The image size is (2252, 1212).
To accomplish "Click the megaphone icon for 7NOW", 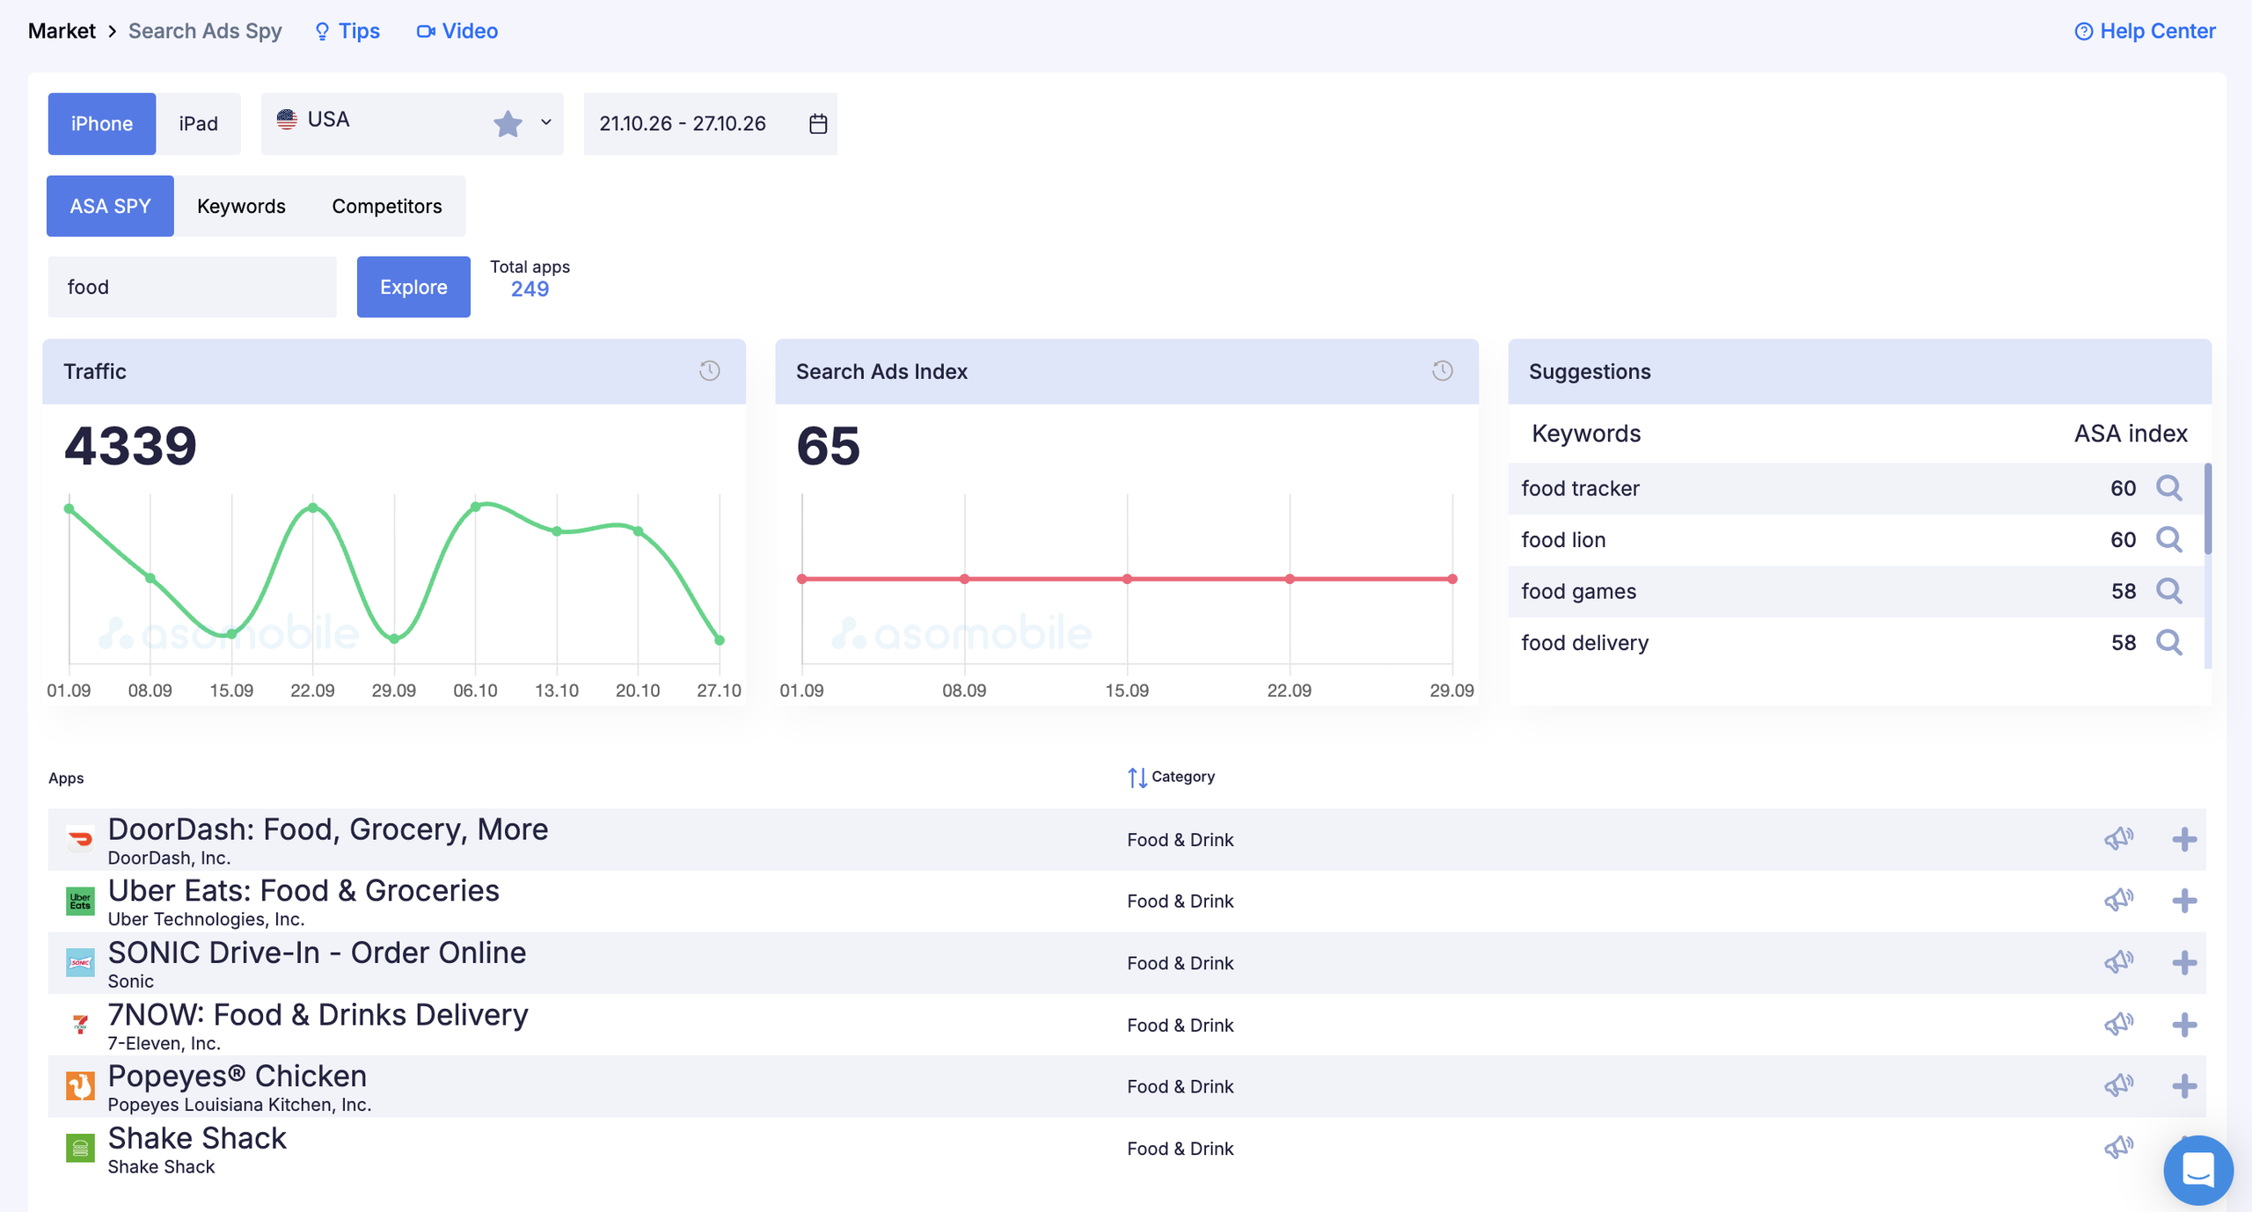I will (x=2119, y=1025).
